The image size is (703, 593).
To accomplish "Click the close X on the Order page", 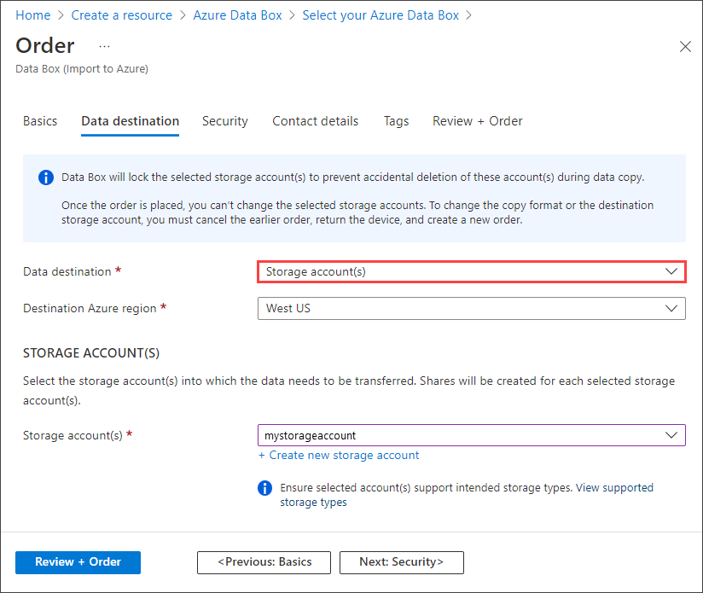I will tap(685, 46).
